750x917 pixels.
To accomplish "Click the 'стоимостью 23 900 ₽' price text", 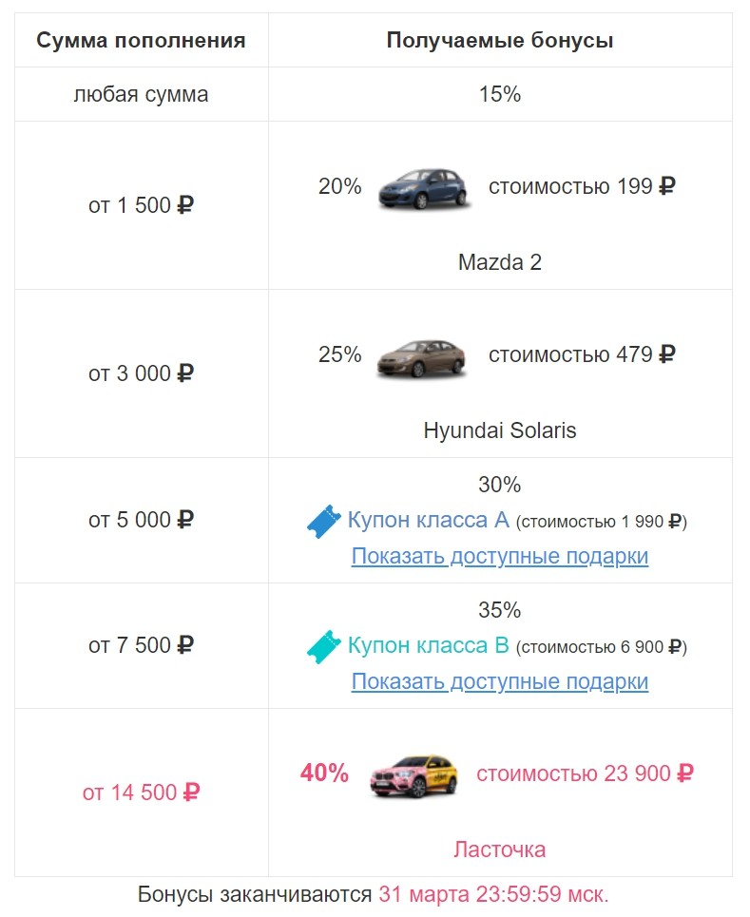I will click(x=585, y=774).
